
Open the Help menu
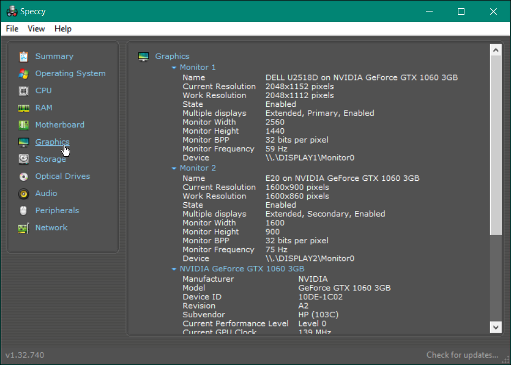pos(62,28)
